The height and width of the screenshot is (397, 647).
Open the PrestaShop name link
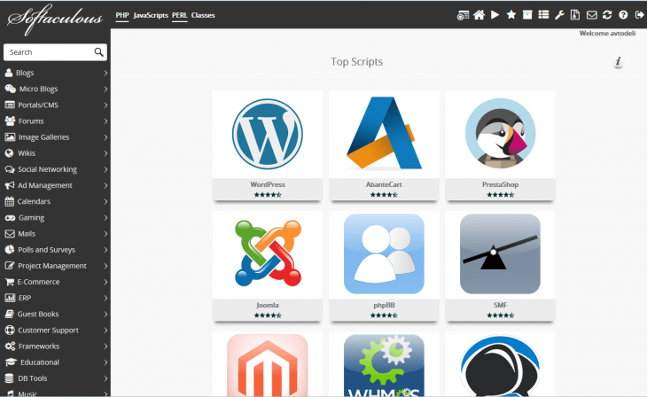(500, 184)
